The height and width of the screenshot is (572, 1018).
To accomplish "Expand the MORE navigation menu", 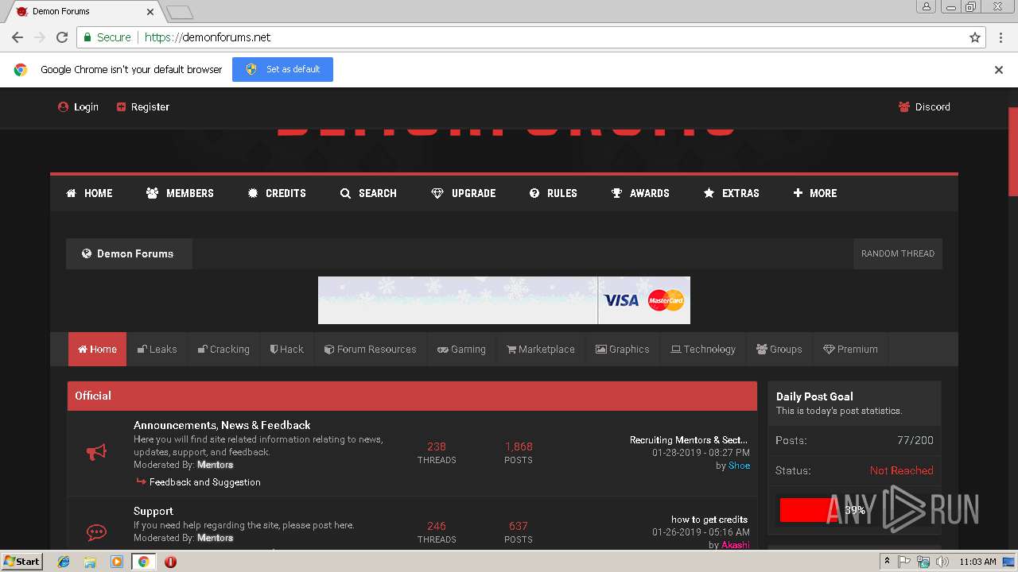I will coord(815,193).
